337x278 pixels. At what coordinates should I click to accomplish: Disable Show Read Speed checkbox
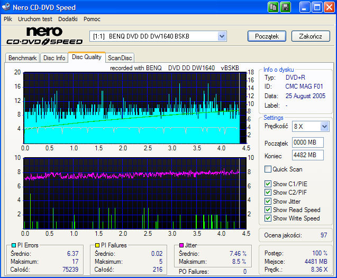click(x=268, y=209)
